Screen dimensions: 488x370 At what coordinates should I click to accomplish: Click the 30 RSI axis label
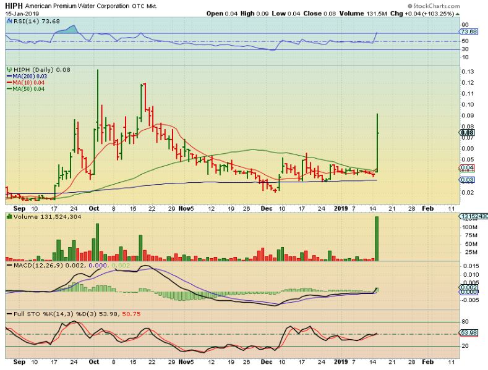click(465, 49)
